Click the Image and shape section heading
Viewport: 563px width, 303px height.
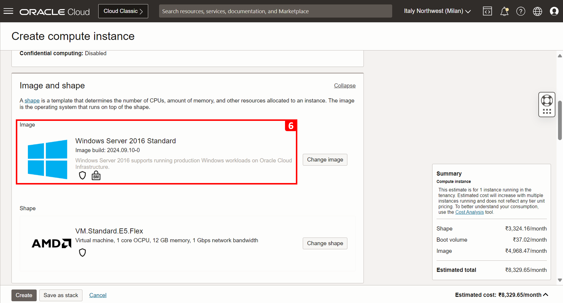click(x=52, y=86)
